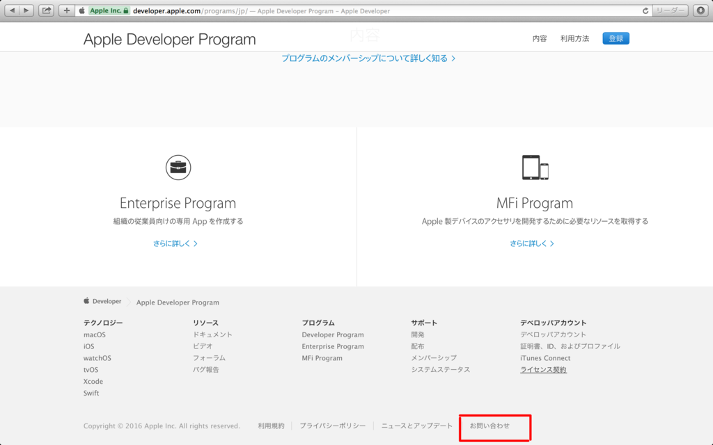Viewport: 713px width, 445px height.
Task: Open ドキュメント footer link
Action: pos(212,334)
